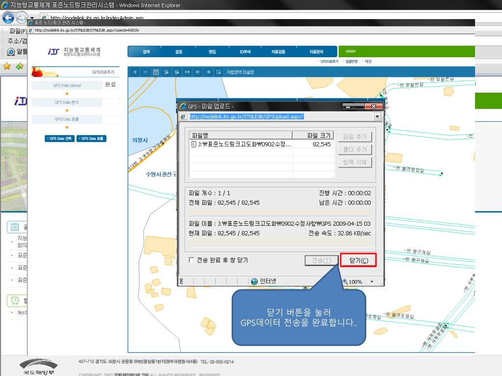The width and height of the screenshot is (502, 376).
Task: Click the 완료 status next to GPS Data Upload
Action: click(110, 84)
